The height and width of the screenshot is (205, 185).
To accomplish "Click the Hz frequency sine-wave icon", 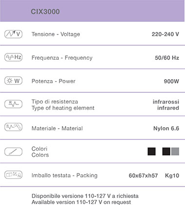I will coord(13,57).
